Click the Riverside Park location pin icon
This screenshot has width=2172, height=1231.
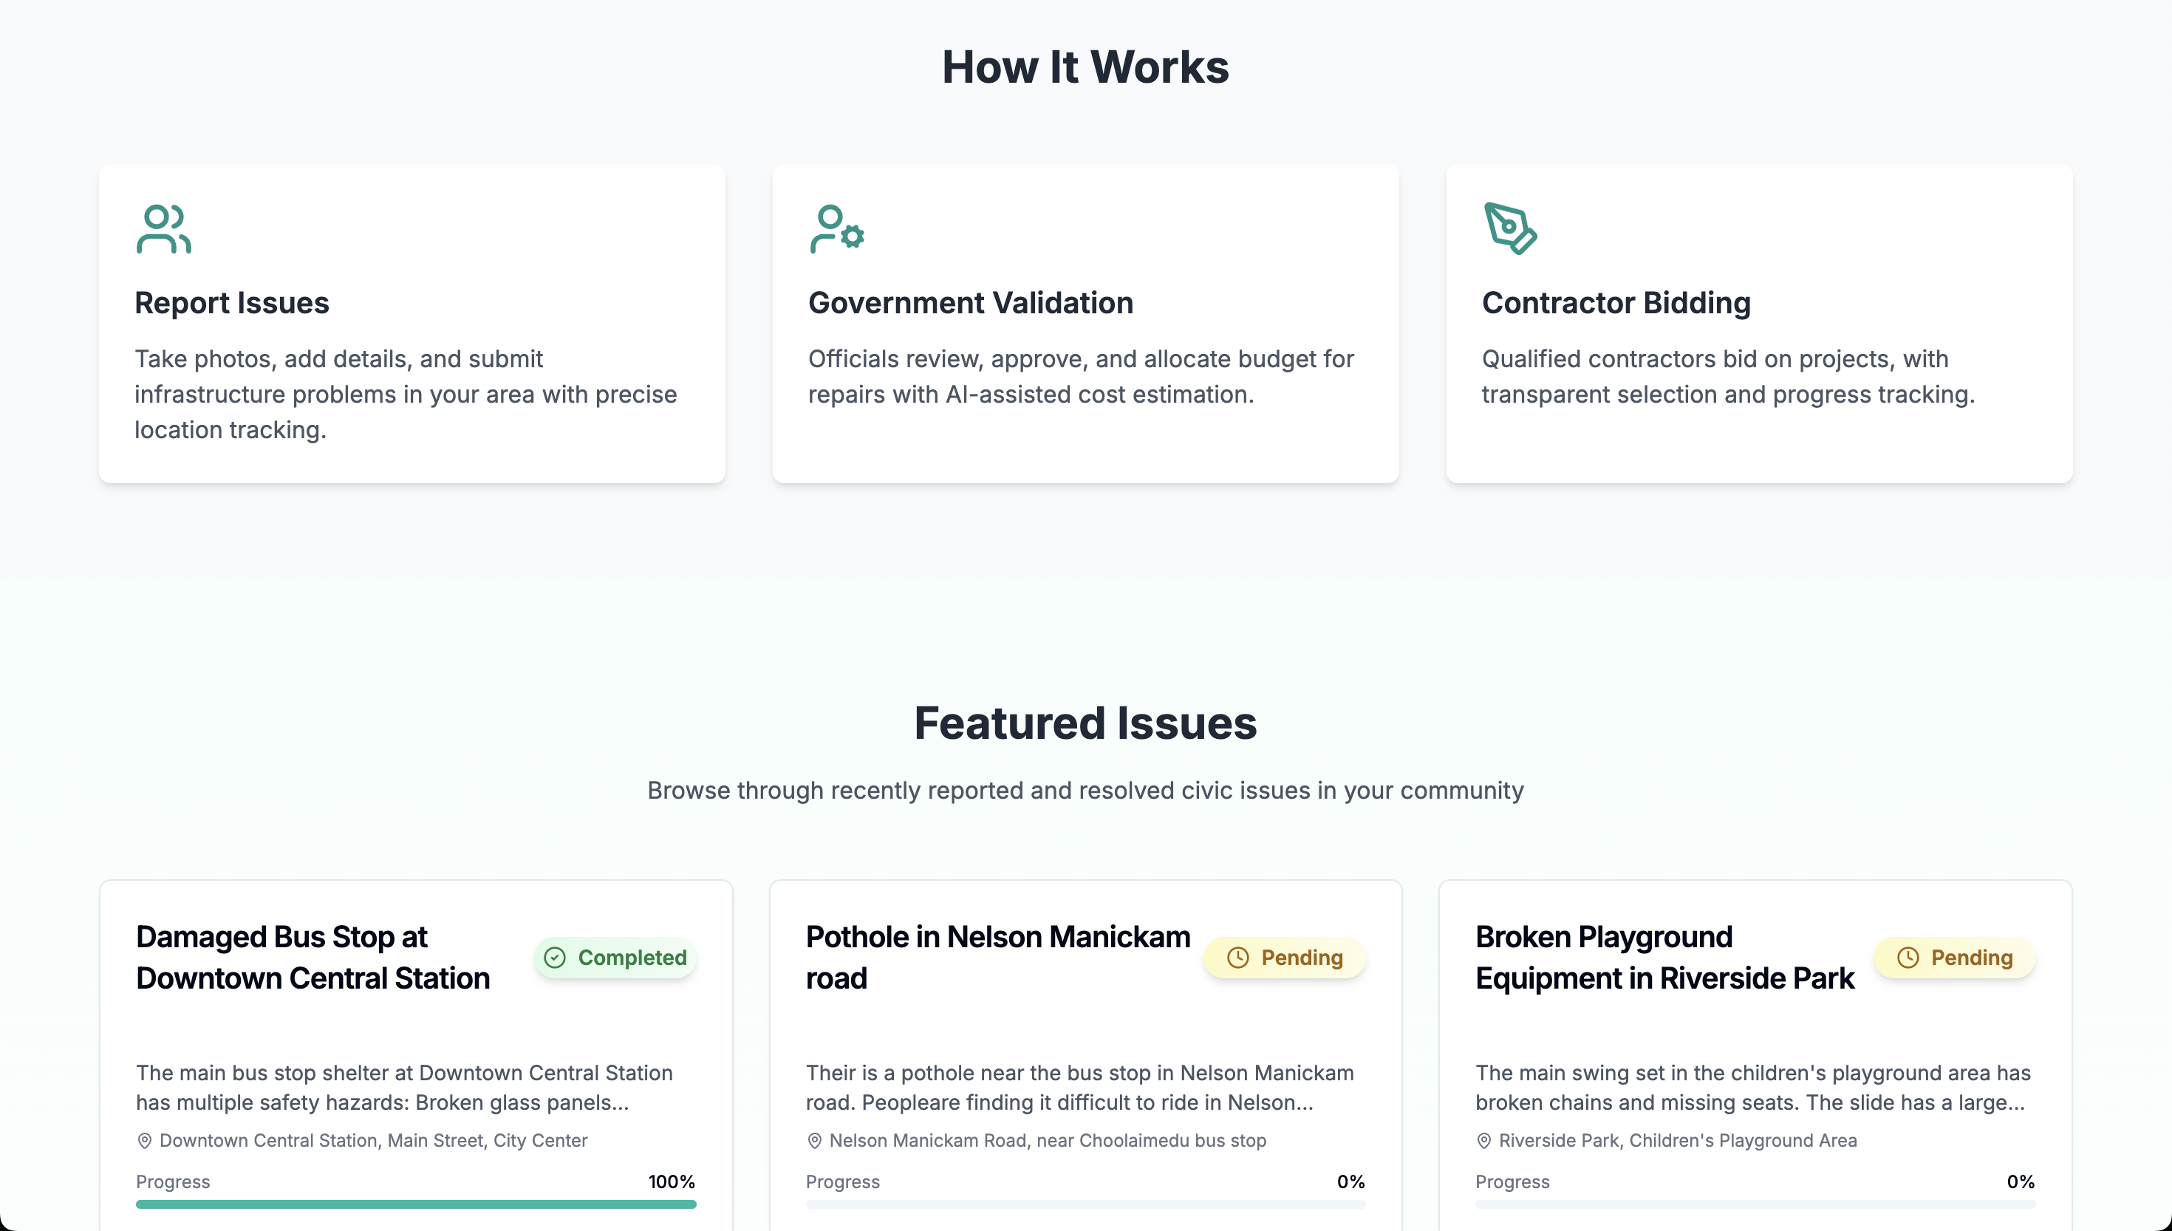1483,1141
